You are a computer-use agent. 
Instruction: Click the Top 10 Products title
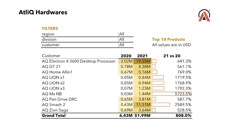169,39
